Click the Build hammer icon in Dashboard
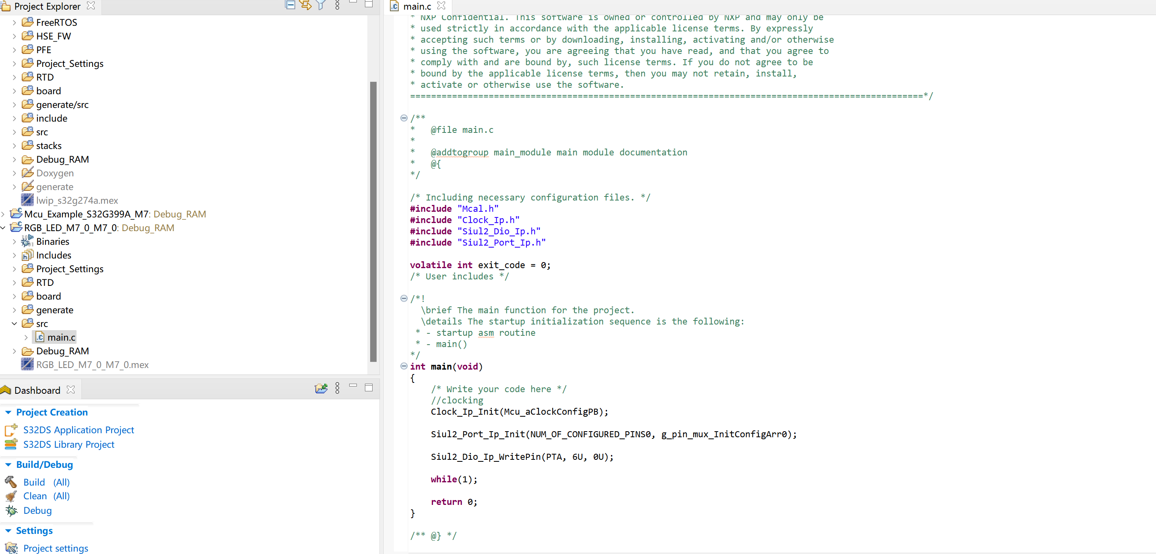Viewport: 1156px width, 554px height. tap(11, 482)
